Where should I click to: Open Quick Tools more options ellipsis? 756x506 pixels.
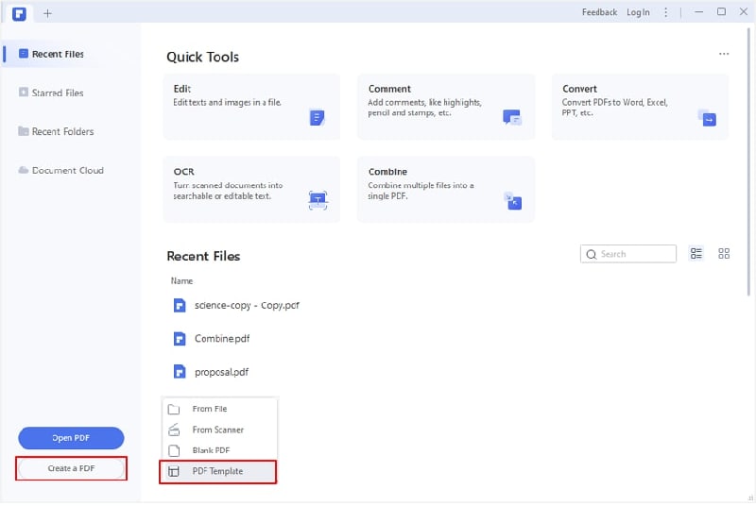click(x=724, y=55)
